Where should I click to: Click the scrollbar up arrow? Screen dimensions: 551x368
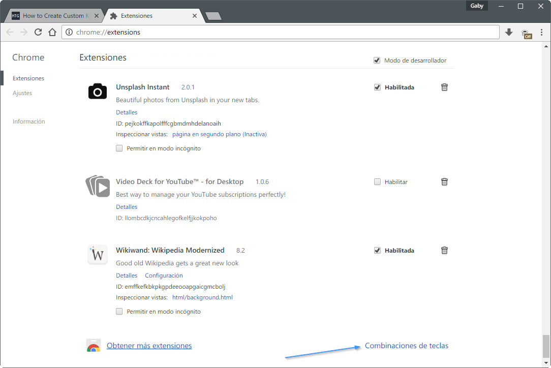coord(546,46)
